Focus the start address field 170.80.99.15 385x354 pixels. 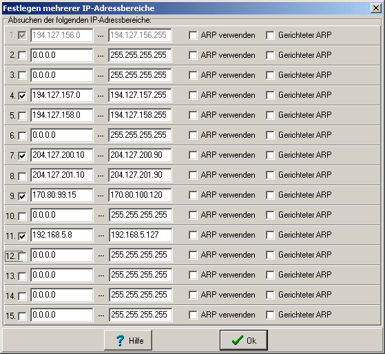coord(62,195)
